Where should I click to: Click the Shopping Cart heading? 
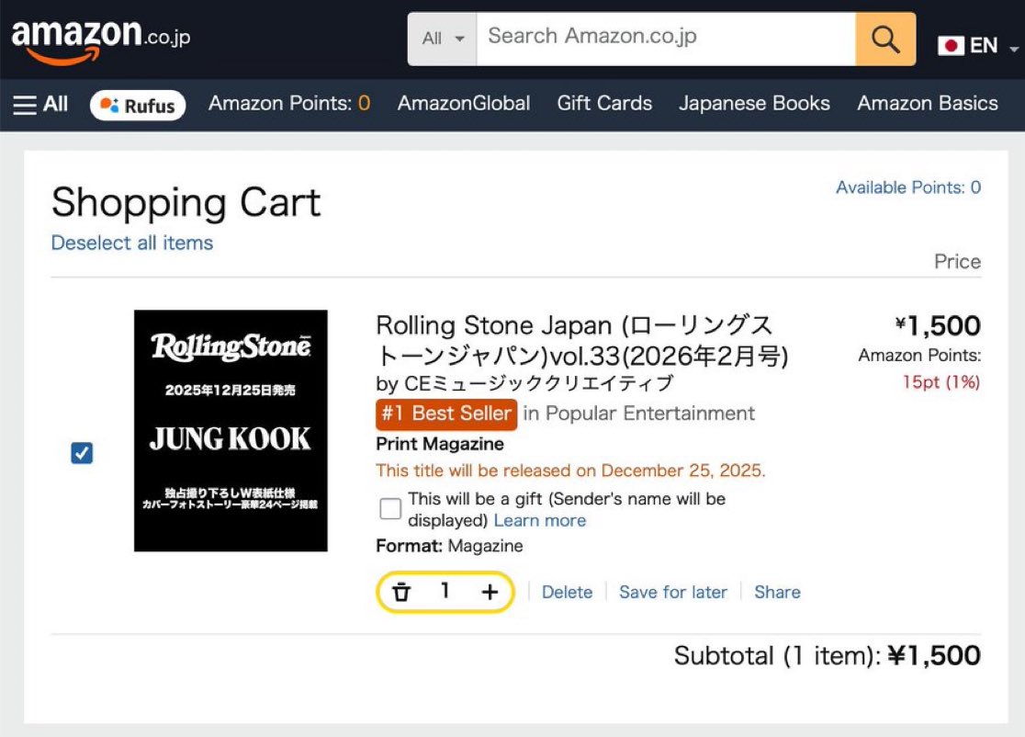tap(186, 203)
